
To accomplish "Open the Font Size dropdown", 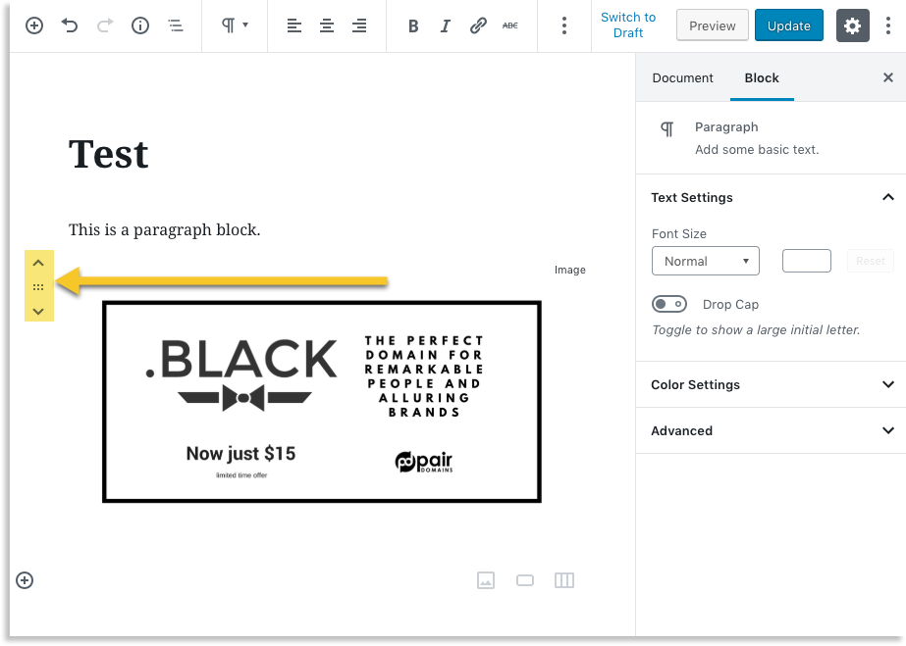I will pos(705,261).
